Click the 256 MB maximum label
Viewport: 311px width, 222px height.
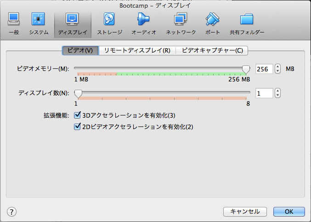pyautogui.click(x=239, y=80)
